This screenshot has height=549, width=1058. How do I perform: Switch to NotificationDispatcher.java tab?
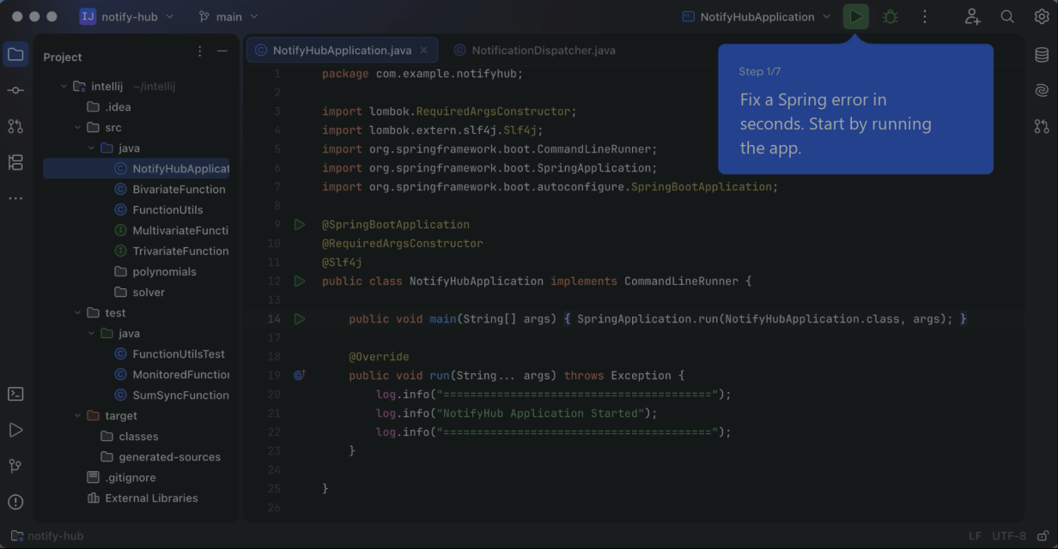(x=534, y=51)
